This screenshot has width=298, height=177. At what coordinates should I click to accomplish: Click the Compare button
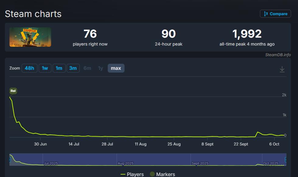[x=275, y=14]
